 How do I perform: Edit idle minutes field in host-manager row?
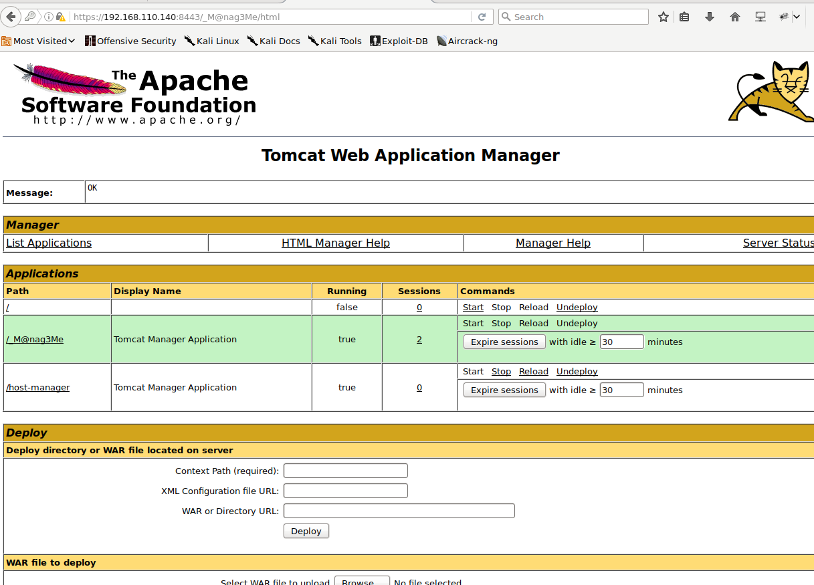[x=621, y=390]
